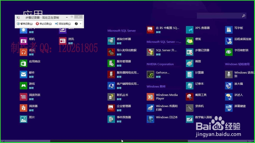Screen dimensions: 255x143
Task: Open the Photos (照片) app icon
Action: coord(23,119)
